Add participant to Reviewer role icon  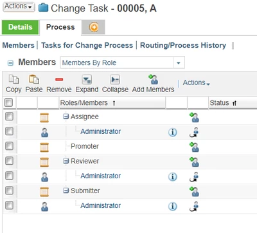[x=194, y=162]
